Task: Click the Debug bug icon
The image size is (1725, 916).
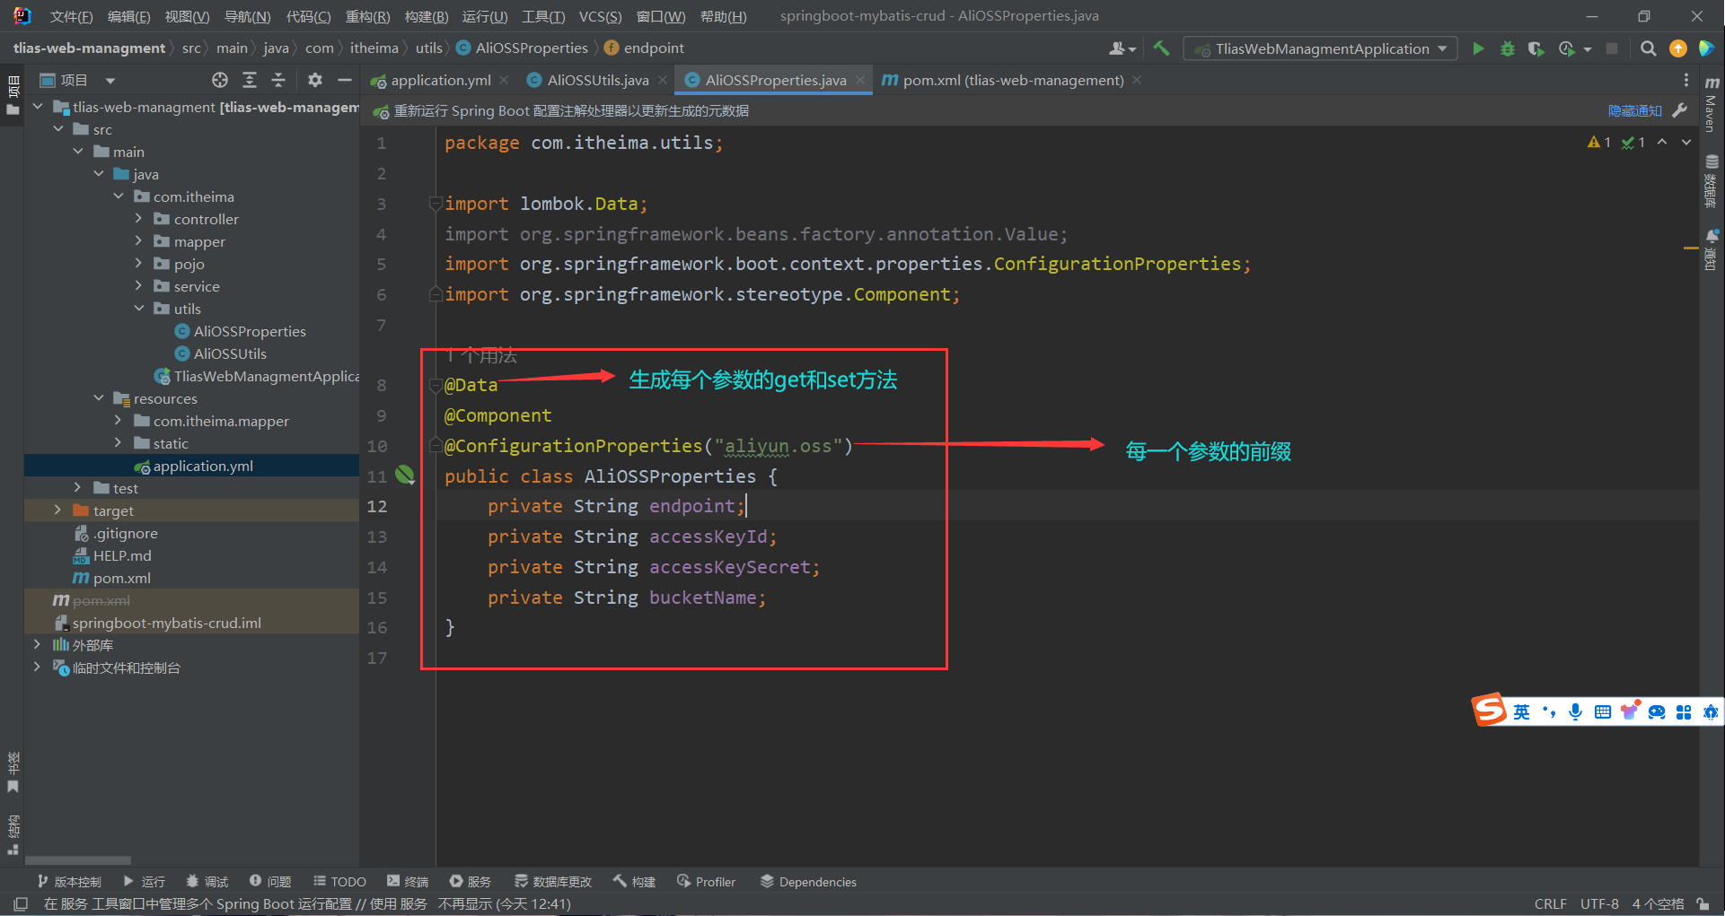Action: [1508, 48]
